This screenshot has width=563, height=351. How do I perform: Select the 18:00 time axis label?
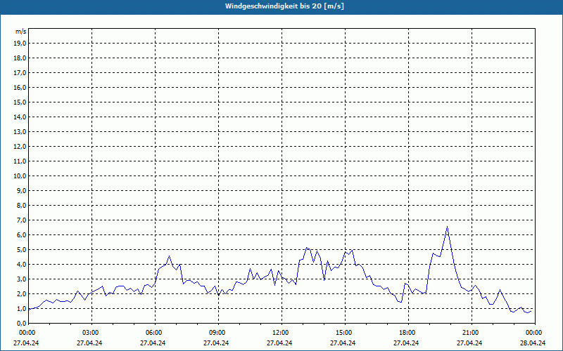point(407,333)
